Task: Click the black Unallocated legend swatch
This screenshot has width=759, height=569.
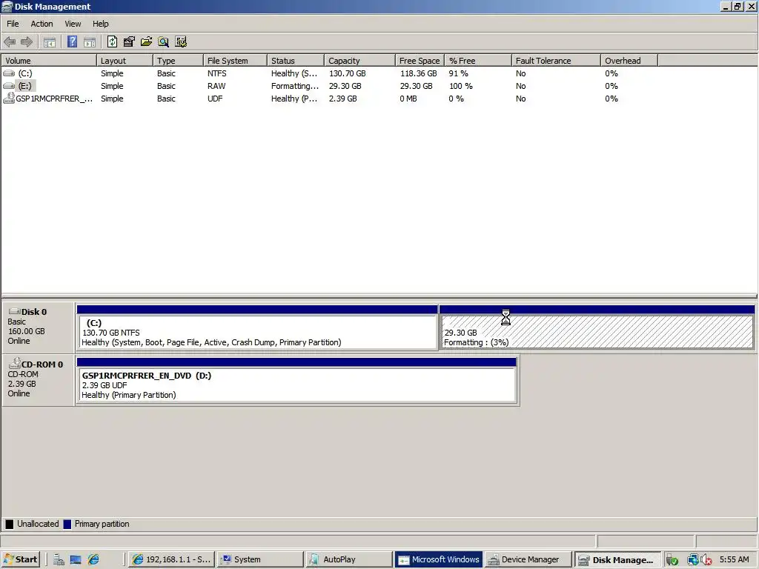Action: (9, 524)
